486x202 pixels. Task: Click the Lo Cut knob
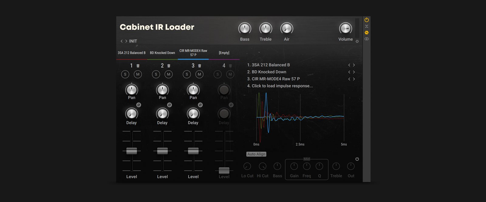(x=247, y=166)
